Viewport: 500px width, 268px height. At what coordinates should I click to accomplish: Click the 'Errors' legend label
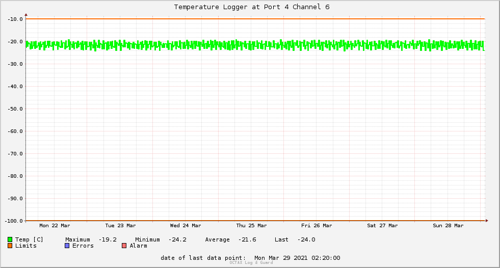(x=83, y=246)
